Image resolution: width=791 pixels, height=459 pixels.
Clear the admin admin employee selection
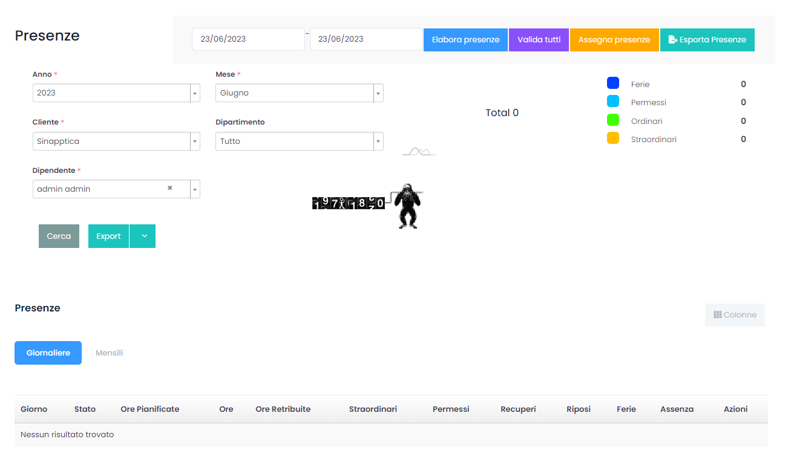169,188
